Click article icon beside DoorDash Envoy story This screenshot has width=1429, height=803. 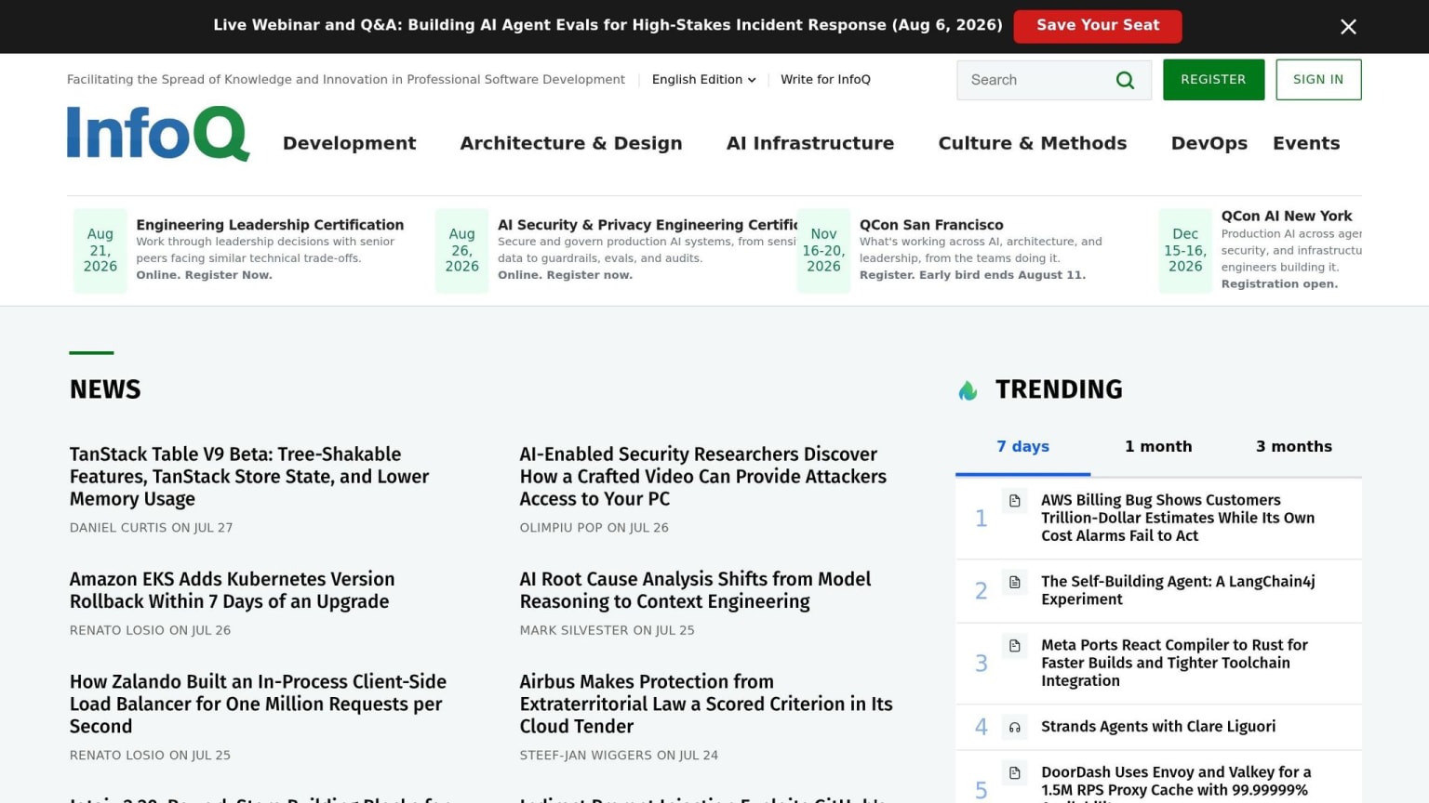click(1015, 773)
